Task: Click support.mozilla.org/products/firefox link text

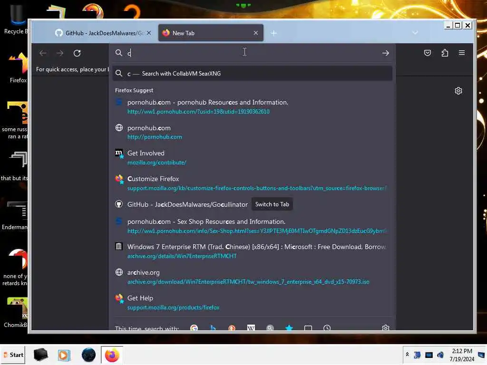Action: point(173,307)
